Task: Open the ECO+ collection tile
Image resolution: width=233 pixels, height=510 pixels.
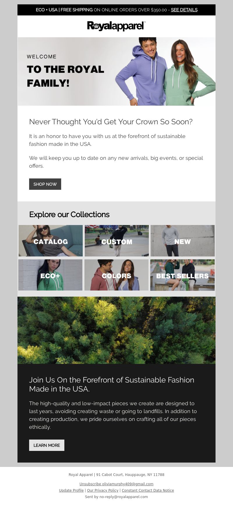Action: [50, 275]
